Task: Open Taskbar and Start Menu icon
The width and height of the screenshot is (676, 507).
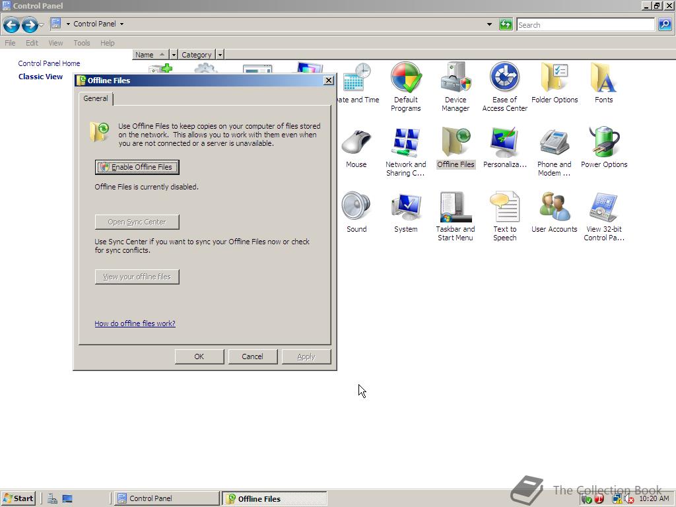Action: (456, 217)
